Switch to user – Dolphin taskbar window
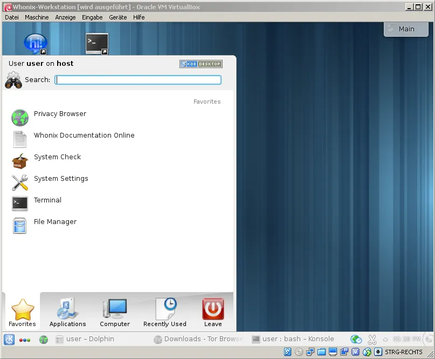 point(85,339)
